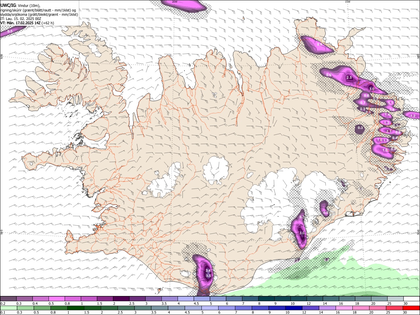Select the light pink bottom-row swatch at 16

tap(344, 308)
